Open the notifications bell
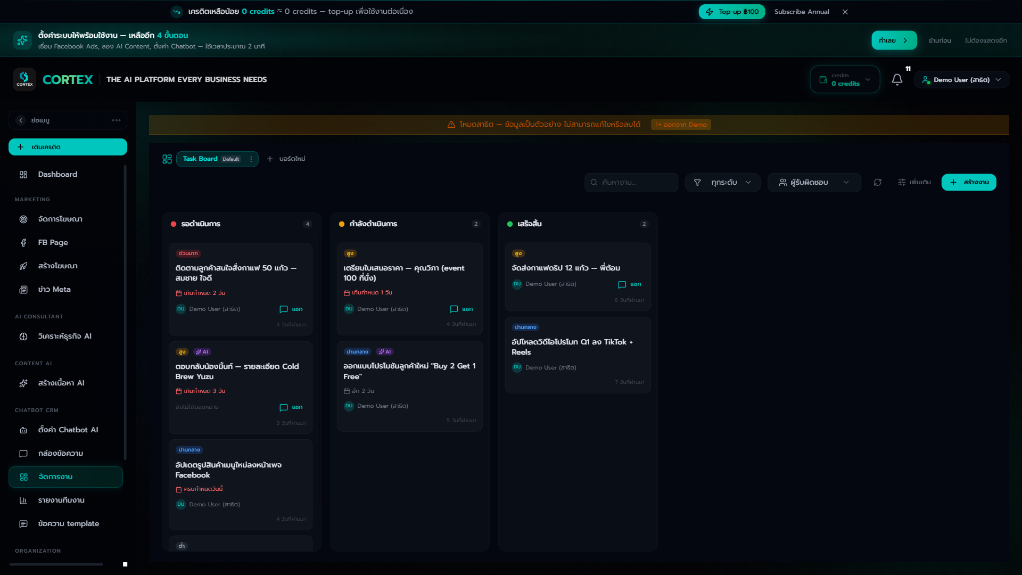Screen dimensions: 1022x575 [x=897, y=79]
